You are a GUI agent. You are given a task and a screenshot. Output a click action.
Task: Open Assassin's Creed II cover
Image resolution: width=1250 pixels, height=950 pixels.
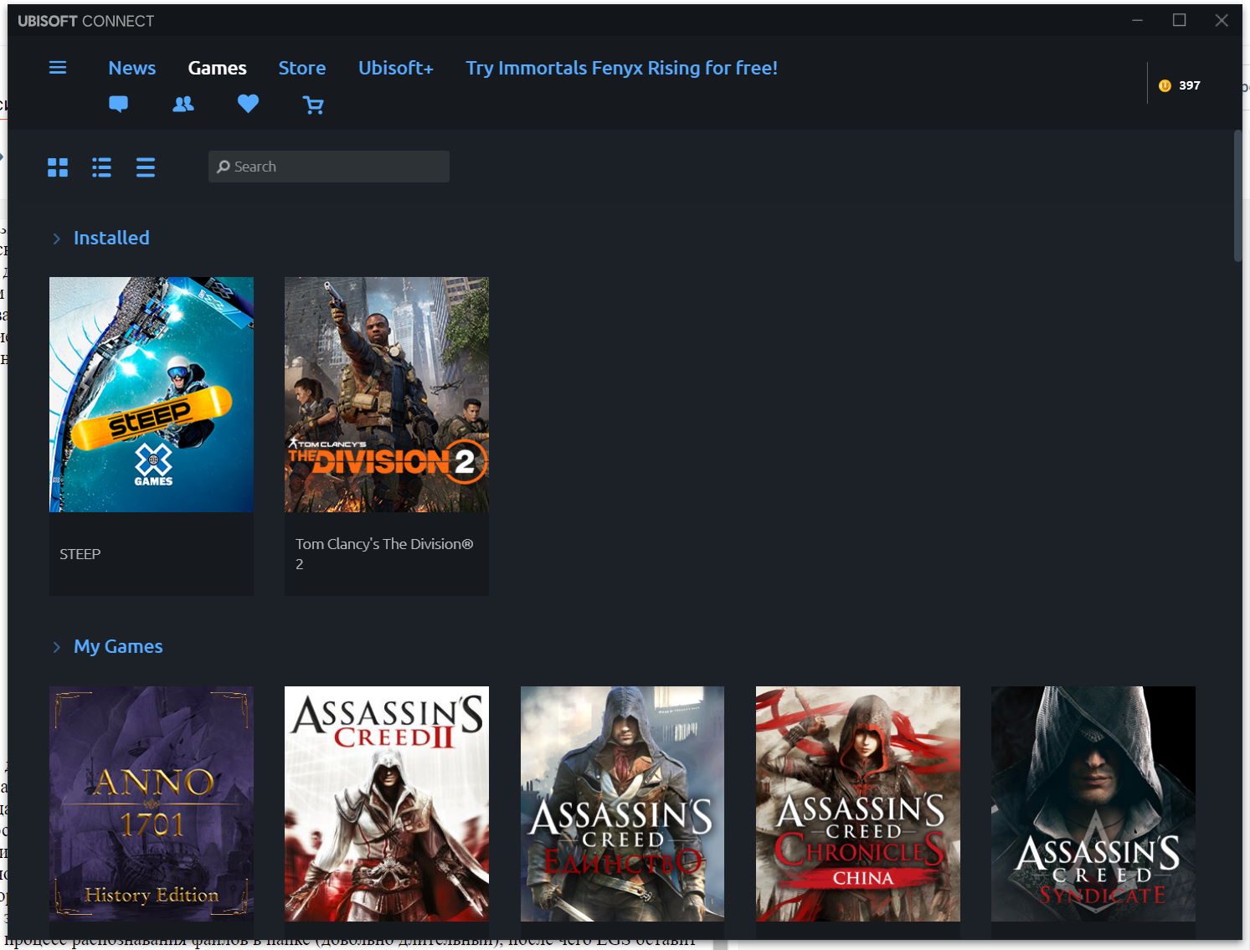coord(387,804)
